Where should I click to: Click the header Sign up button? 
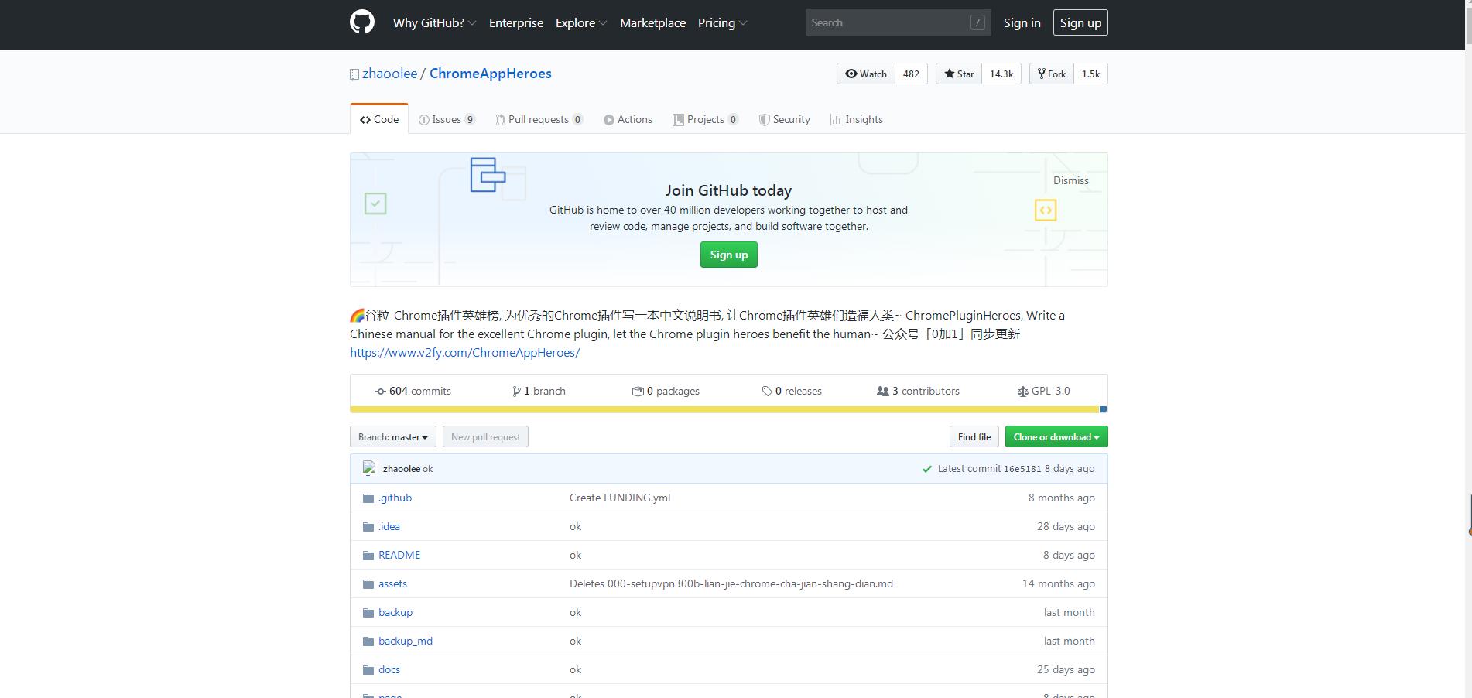click(1080, 22)
